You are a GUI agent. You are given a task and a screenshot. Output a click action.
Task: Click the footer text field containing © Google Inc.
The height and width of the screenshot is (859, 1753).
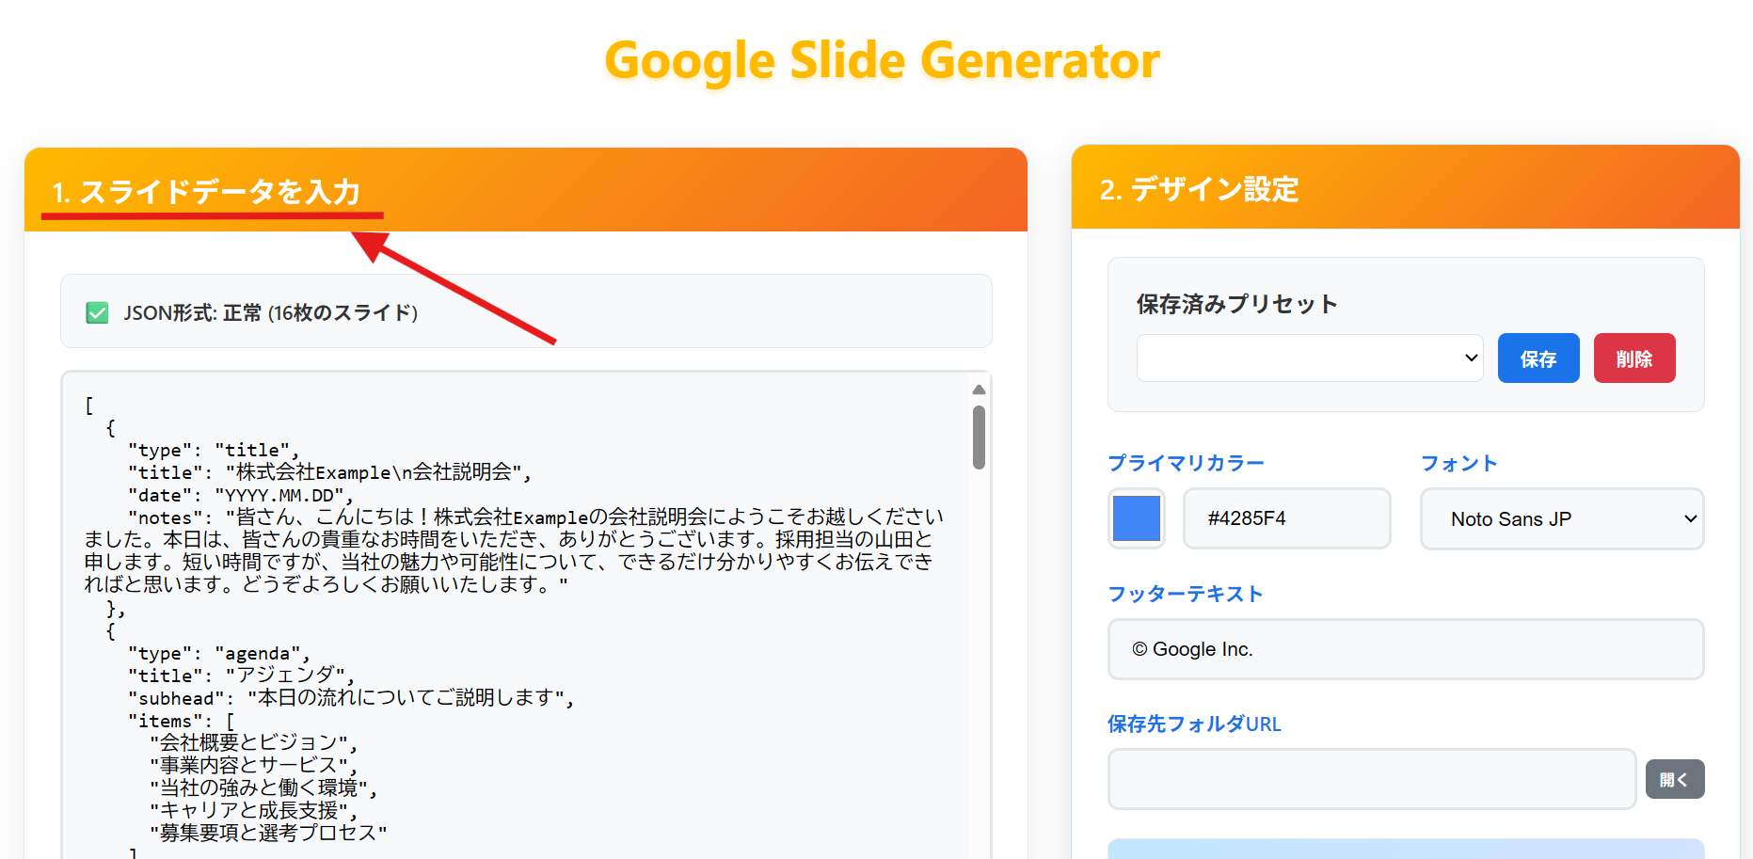tap(1405, 649)
